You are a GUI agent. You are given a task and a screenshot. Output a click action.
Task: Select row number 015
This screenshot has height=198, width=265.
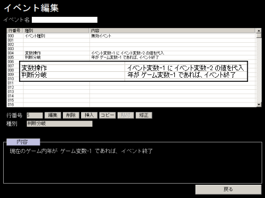coord(11,100)
